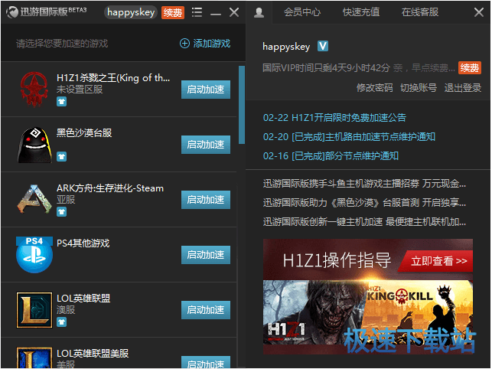Click the 亚服 server label under ARK方舟
Screen dimensions: 492x369
point(66,200)
